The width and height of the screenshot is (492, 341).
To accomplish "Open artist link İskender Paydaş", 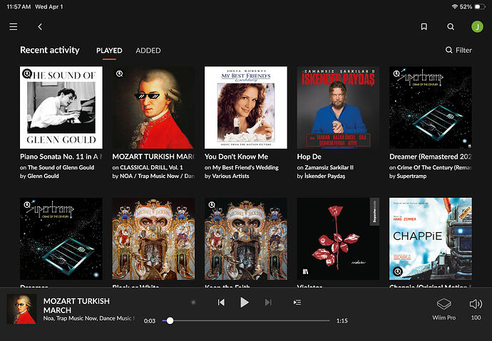I will [x=324, y=176].
